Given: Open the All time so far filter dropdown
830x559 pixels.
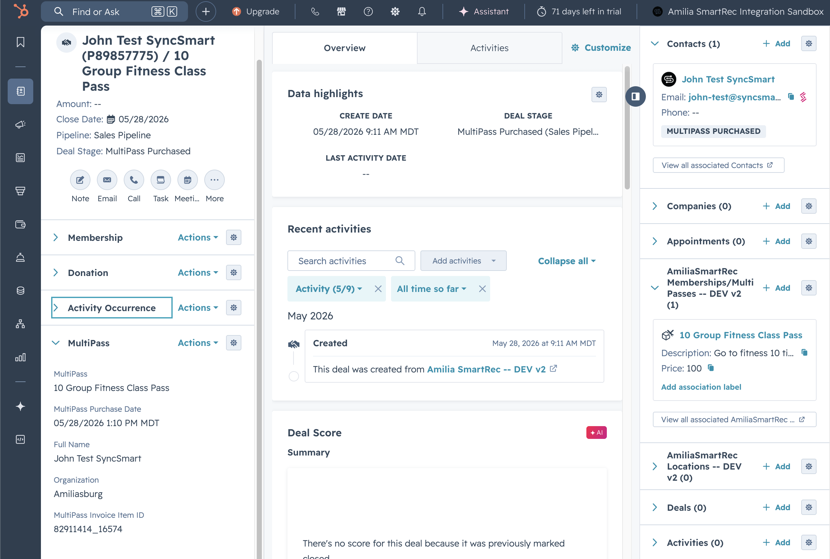Looking at the screenshot, I should [x=431, y=289].
